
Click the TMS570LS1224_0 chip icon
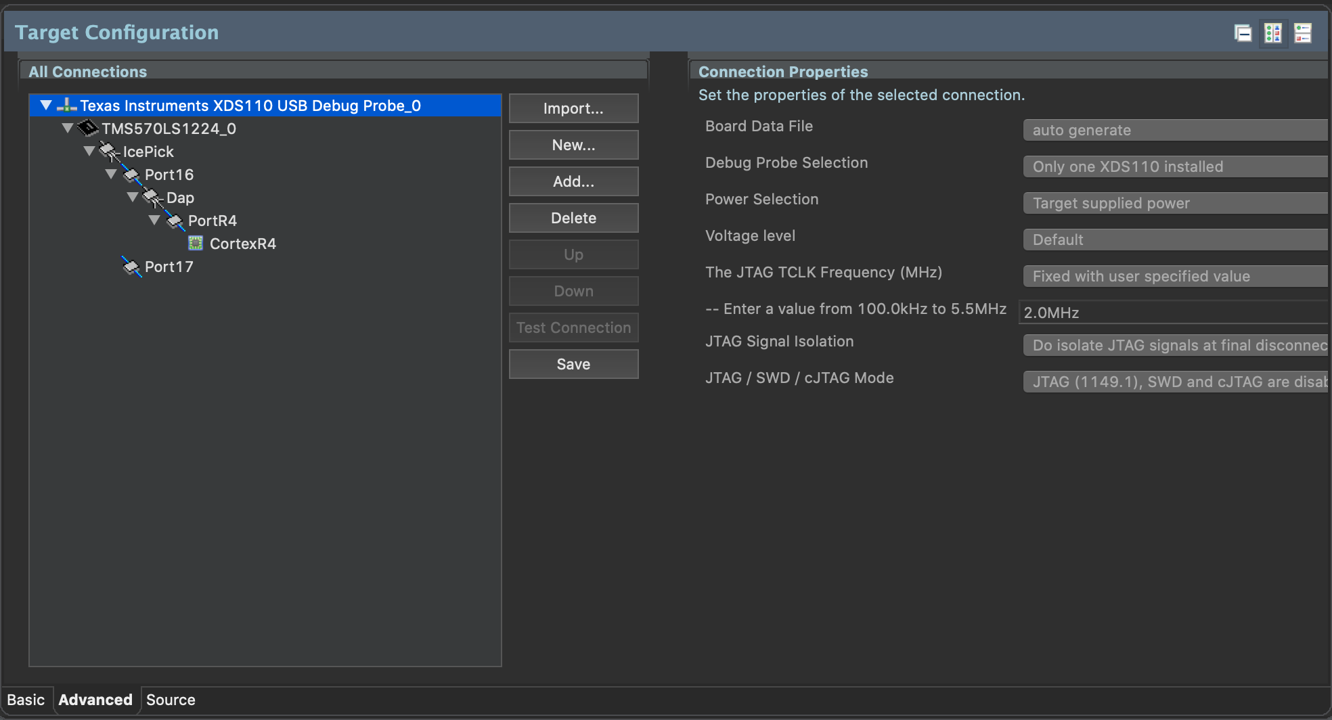88,128
